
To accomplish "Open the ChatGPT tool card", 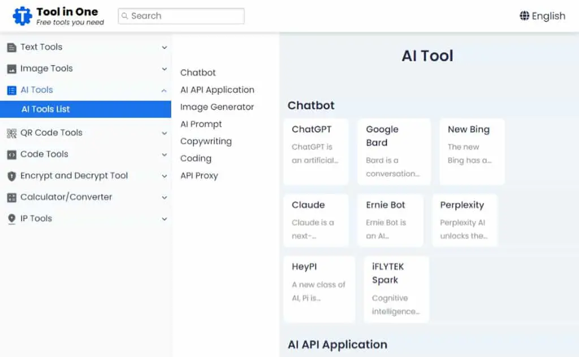I will click(316, 151).
